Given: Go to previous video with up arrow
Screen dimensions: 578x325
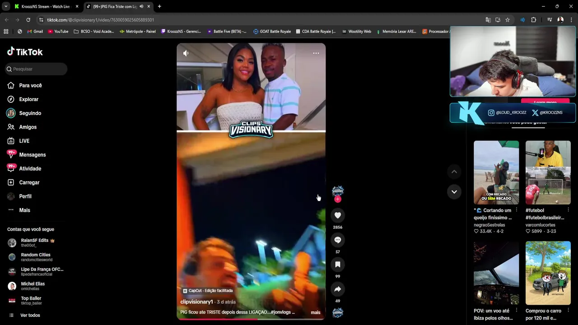Looking at the screenshot, I should click(454, 172).
